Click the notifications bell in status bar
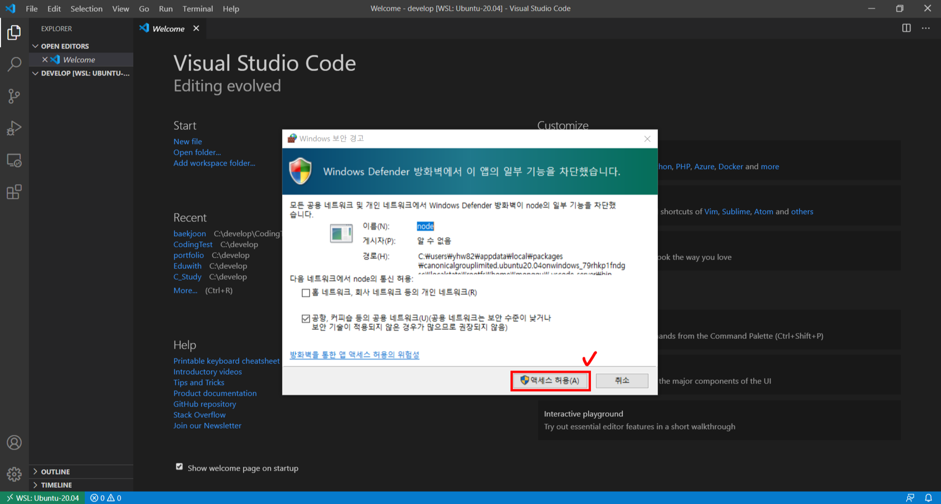 pyautogui.click(x=928, y=498)
